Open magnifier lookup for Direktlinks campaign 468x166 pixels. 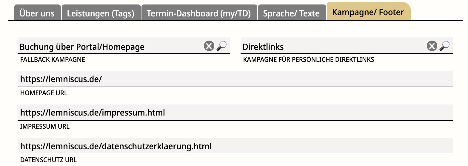(x=444, y=46)
